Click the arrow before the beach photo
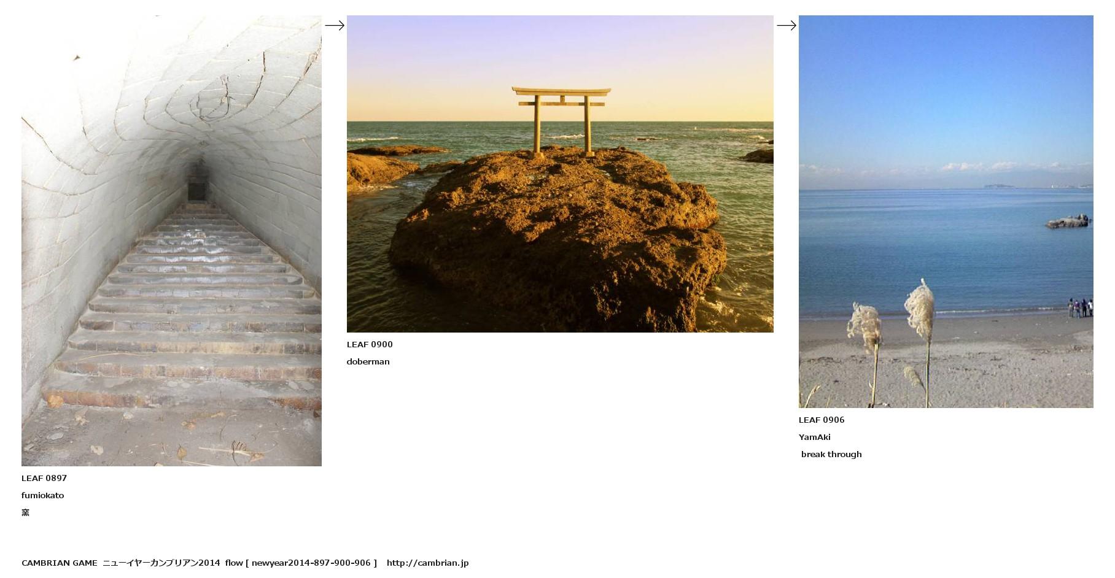 click(787, 25)
